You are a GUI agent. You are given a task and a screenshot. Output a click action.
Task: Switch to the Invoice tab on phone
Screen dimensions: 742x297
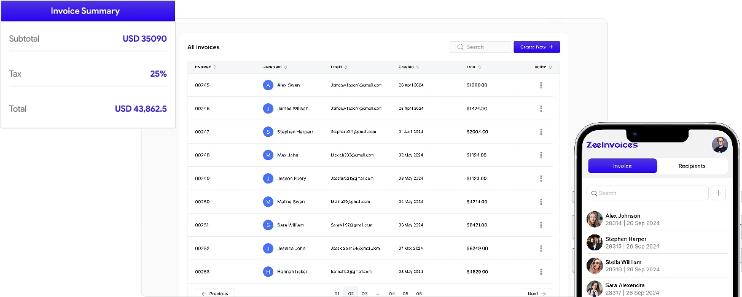coord(622,166)
